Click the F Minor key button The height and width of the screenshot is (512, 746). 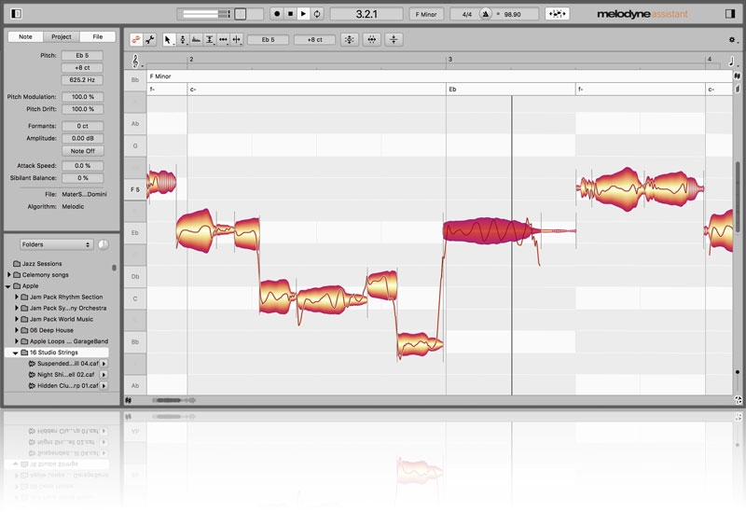pyautogui.click(x=425, y=14)
